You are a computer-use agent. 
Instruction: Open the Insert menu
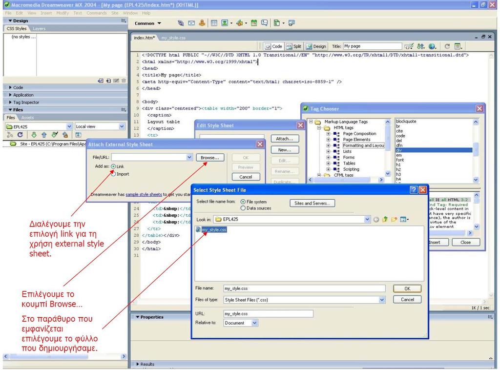click(46, 13)
